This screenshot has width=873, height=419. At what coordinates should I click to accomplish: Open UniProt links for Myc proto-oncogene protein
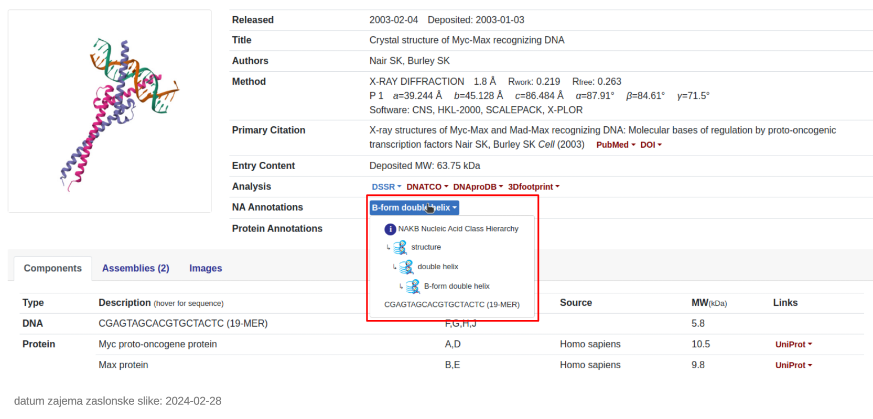click(793, 345)
